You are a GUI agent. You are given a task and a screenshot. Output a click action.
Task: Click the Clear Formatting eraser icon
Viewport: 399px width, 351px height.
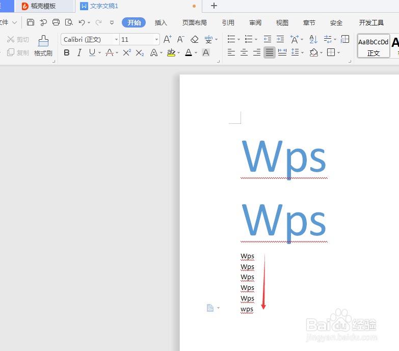click(x=195, y=39)
